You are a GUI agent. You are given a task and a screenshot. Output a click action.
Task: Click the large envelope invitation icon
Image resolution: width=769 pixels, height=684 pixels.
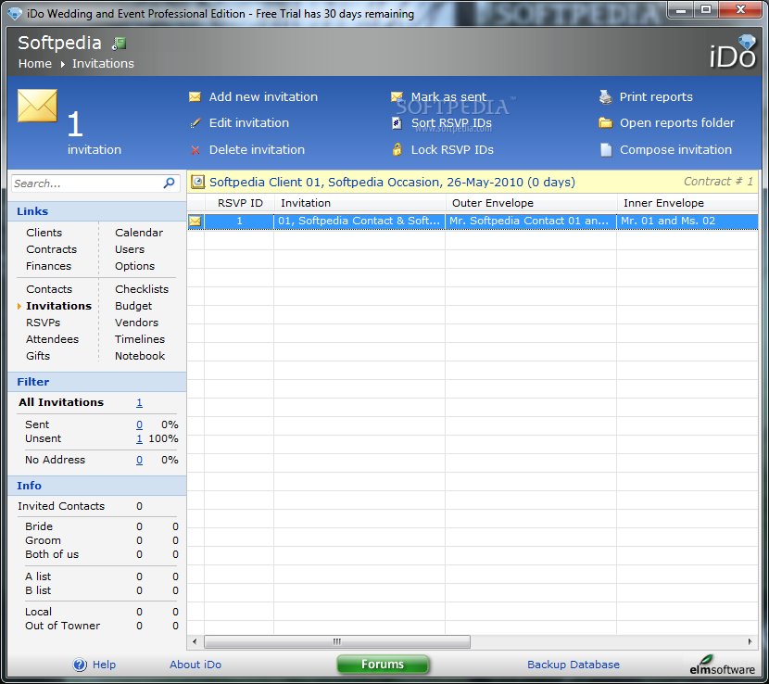click(37, 106)
